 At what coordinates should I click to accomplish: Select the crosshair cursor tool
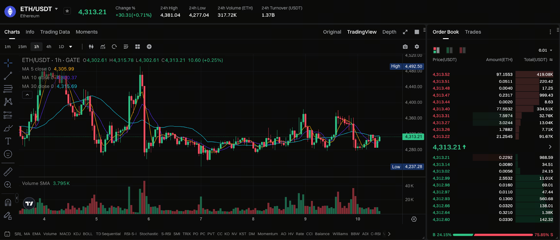[x=8, y=63]
